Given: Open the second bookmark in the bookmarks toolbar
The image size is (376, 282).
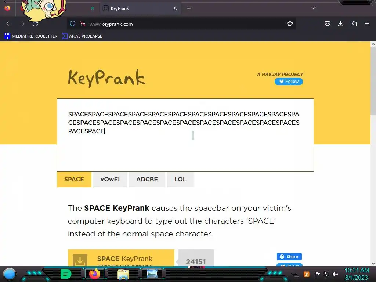Looking at the screenshot, I should (x=82, y=36).
